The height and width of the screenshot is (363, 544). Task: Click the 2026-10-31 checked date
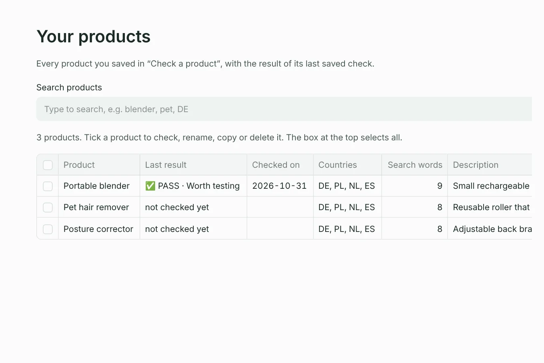click(279, 186)
